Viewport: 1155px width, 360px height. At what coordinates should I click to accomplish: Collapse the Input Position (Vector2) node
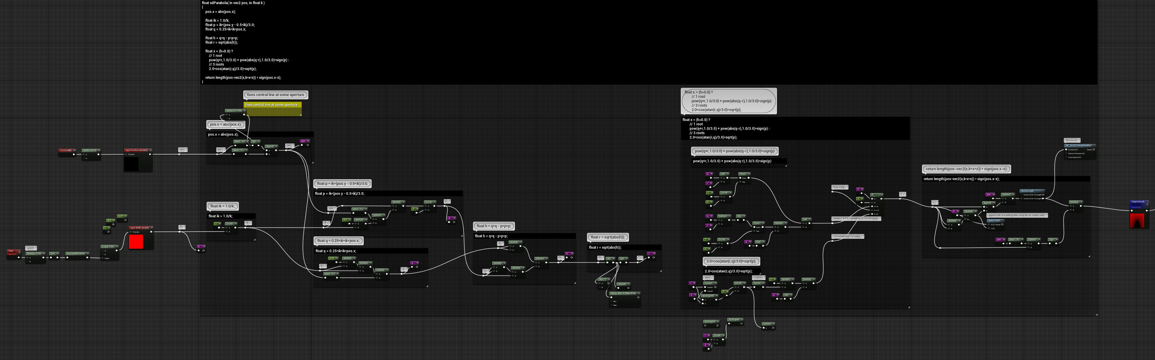[151, 150]
